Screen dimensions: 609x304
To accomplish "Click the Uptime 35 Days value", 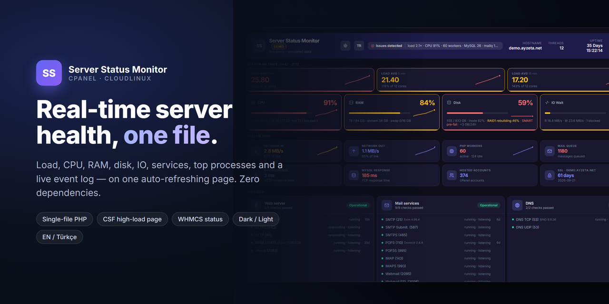I will (594, 46).
